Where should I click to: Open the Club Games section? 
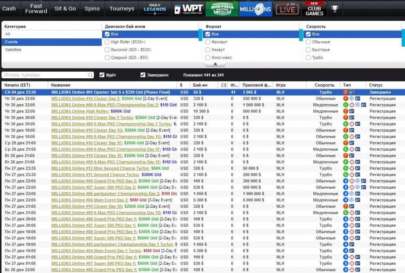tap(314, 9)
